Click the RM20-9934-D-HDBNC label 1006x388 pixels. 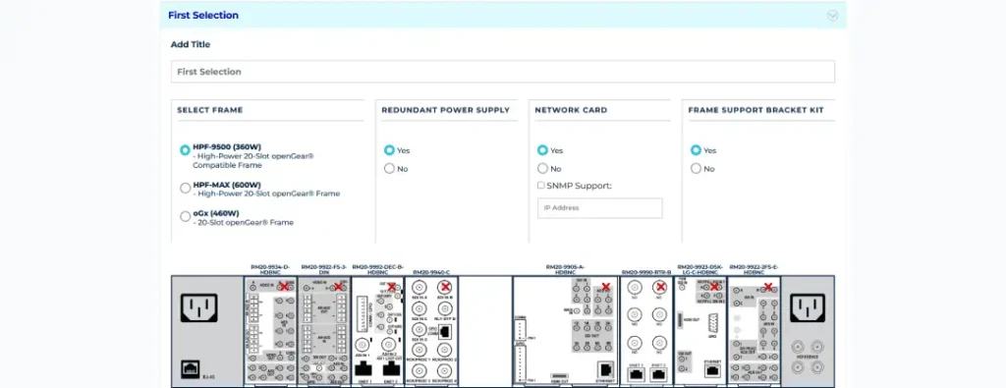(x=270, y=269)
